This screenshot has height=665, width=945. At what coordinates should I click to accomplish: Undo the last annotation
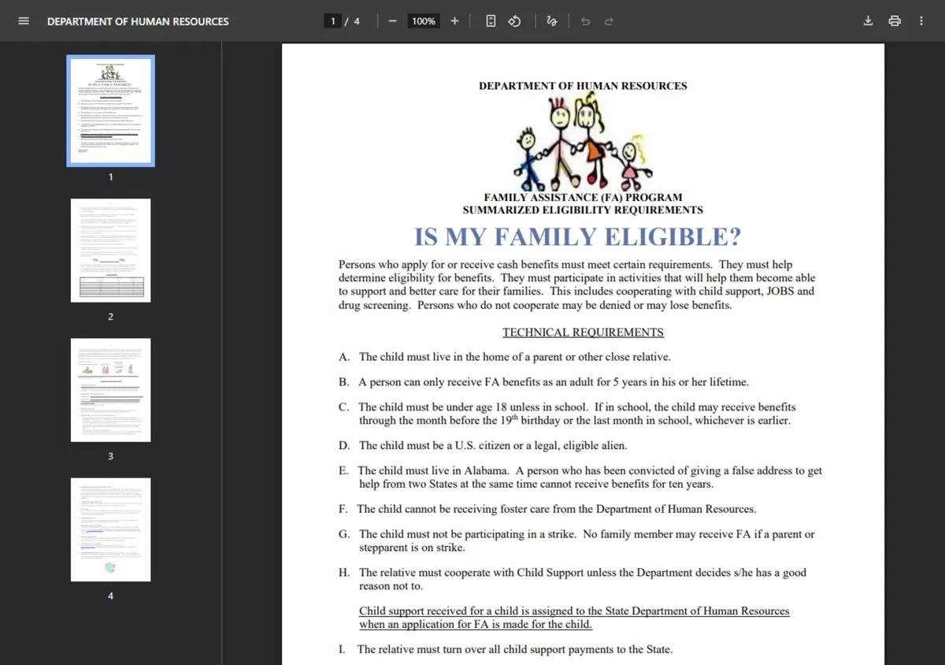(584, 21)
